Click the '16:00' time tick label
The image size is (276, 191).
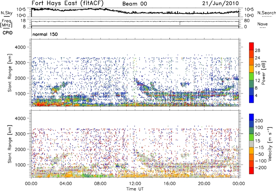169,184
